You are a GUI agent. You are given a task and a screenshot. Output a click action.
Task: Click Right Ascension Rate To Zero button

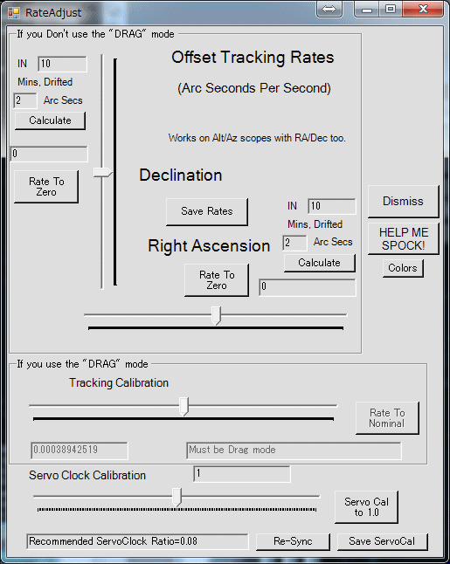point(217,280)
